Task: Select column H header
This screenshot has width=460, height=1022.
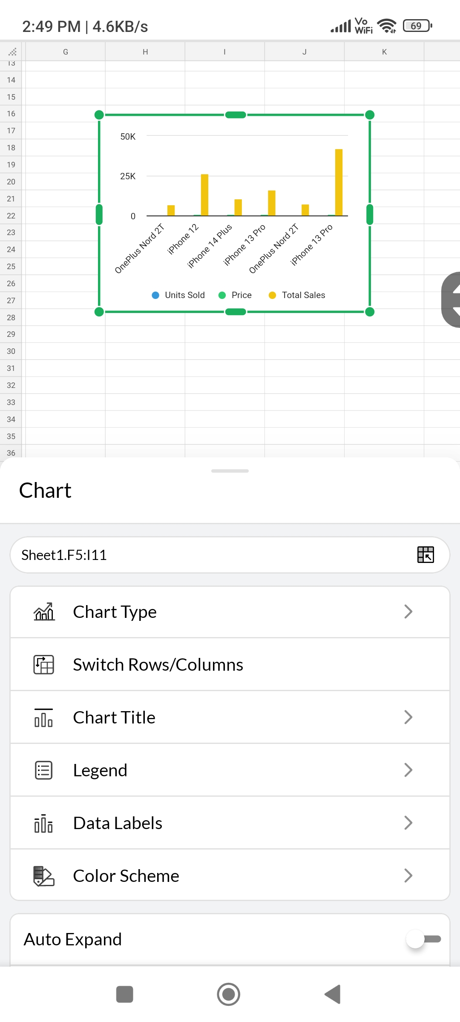Action: pos(145,52)
